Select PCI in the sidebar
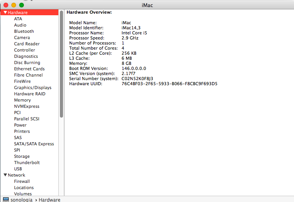The image size is (294, 202). [x=17, y=113]
